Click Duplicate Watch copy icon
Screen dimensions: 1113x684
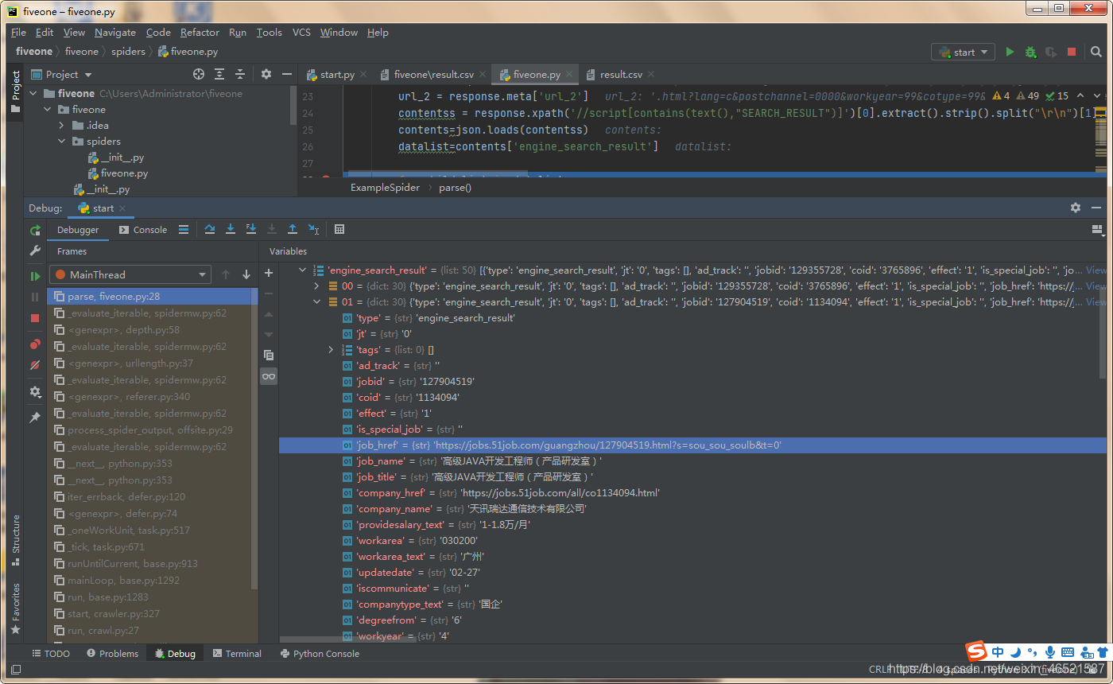(269, 355)
